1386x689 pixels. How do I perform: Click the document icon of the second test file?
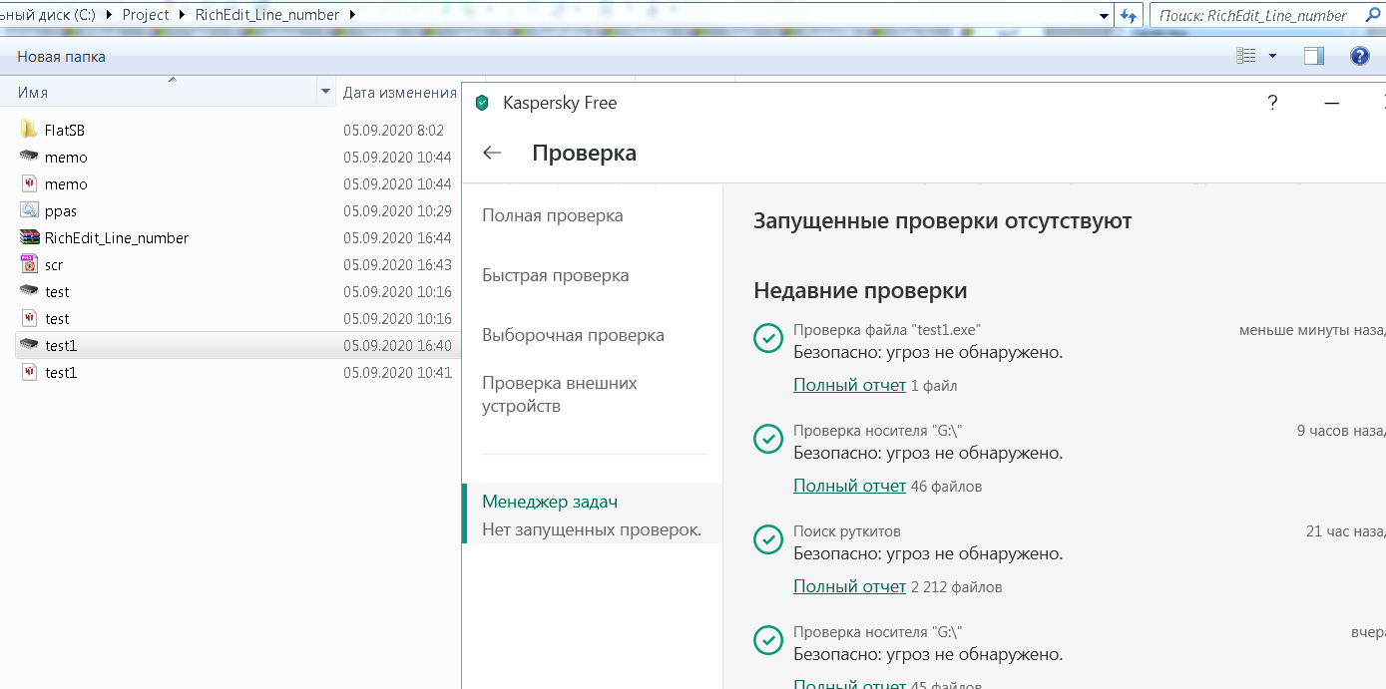(x=29, y=318)
